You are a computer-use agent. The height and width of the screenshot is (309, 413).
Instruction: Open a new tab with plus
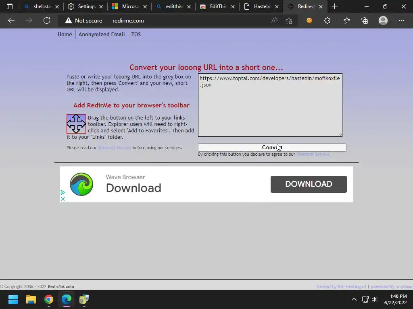tap(334, 6)
